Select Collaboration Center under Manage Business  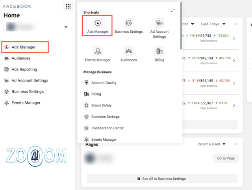click(104, 128)
